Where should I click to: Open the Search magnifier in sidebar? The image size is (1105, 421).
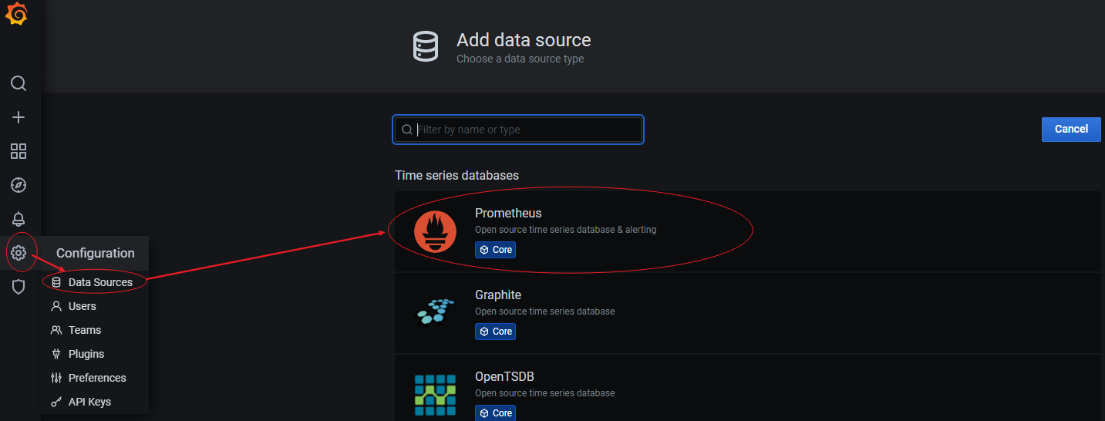19,83
